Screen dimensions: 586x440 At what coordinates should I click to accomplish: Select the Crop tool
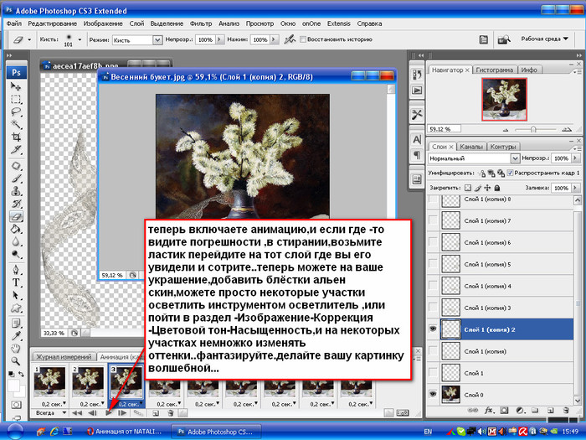click(16, 137)
